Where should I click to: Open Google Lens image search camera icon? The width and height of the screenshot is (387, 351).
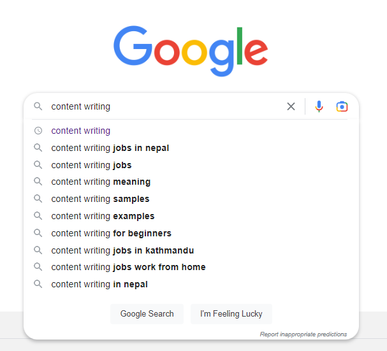coord(342,106)
